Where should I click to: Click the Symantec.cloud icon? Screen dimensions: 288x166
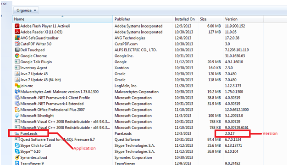pos(17,157)
